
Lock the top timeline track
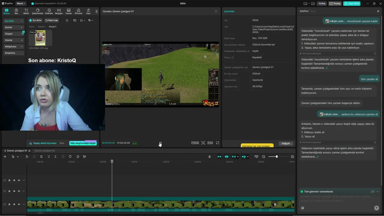click(9, 180)
